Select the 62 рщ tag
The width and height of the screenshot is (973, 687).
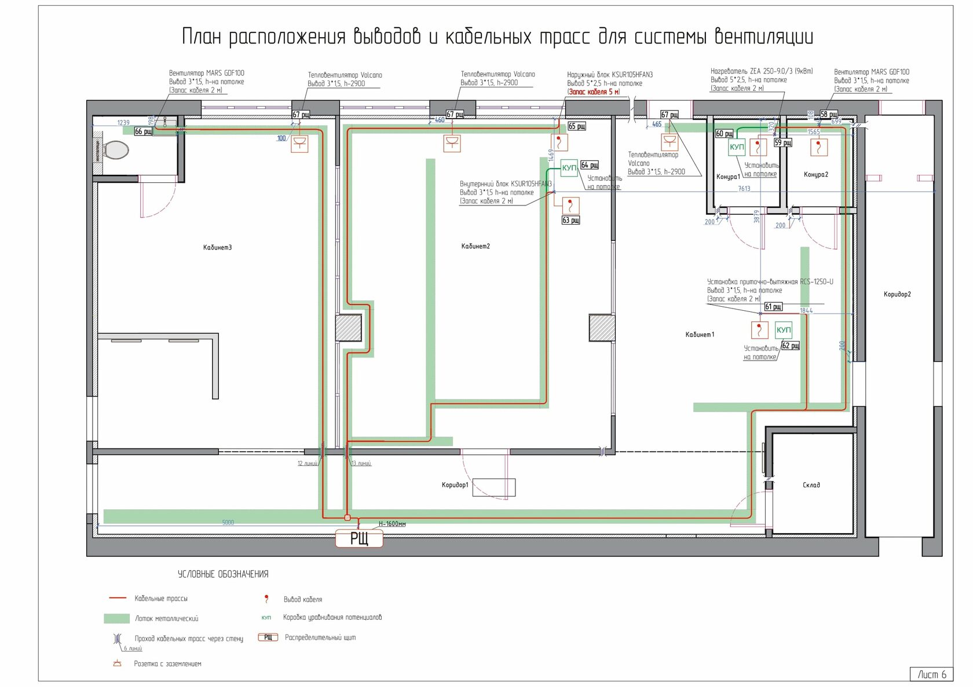tap(791, 346)
